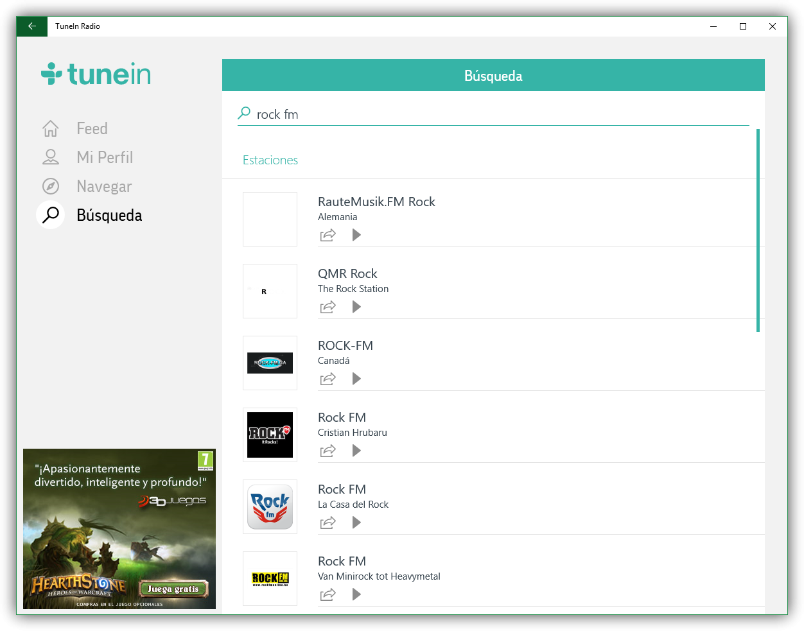804x631 pixels.
Task: Share Rock FM La Casa del Rock
Action: pos(328,523)
